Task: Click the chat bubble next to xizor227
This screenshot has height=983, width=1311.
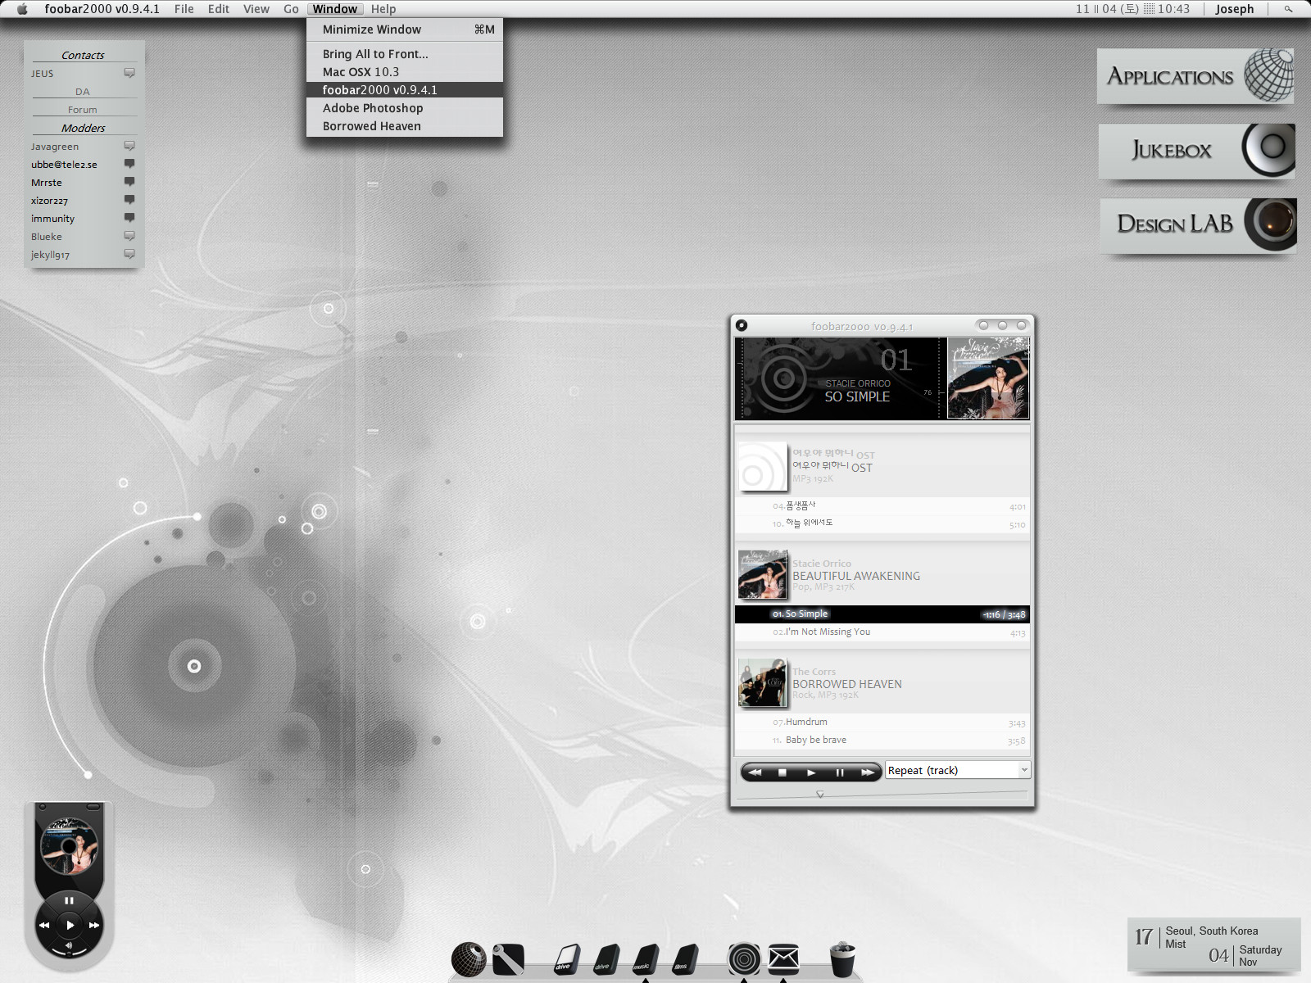Action: (129, 200)
